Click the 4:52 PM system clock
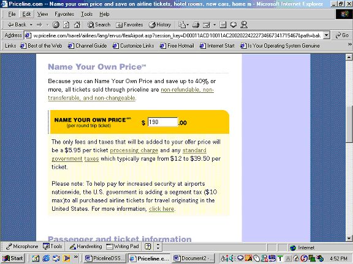Screen dimensions: 353x264 click(338, 258)
